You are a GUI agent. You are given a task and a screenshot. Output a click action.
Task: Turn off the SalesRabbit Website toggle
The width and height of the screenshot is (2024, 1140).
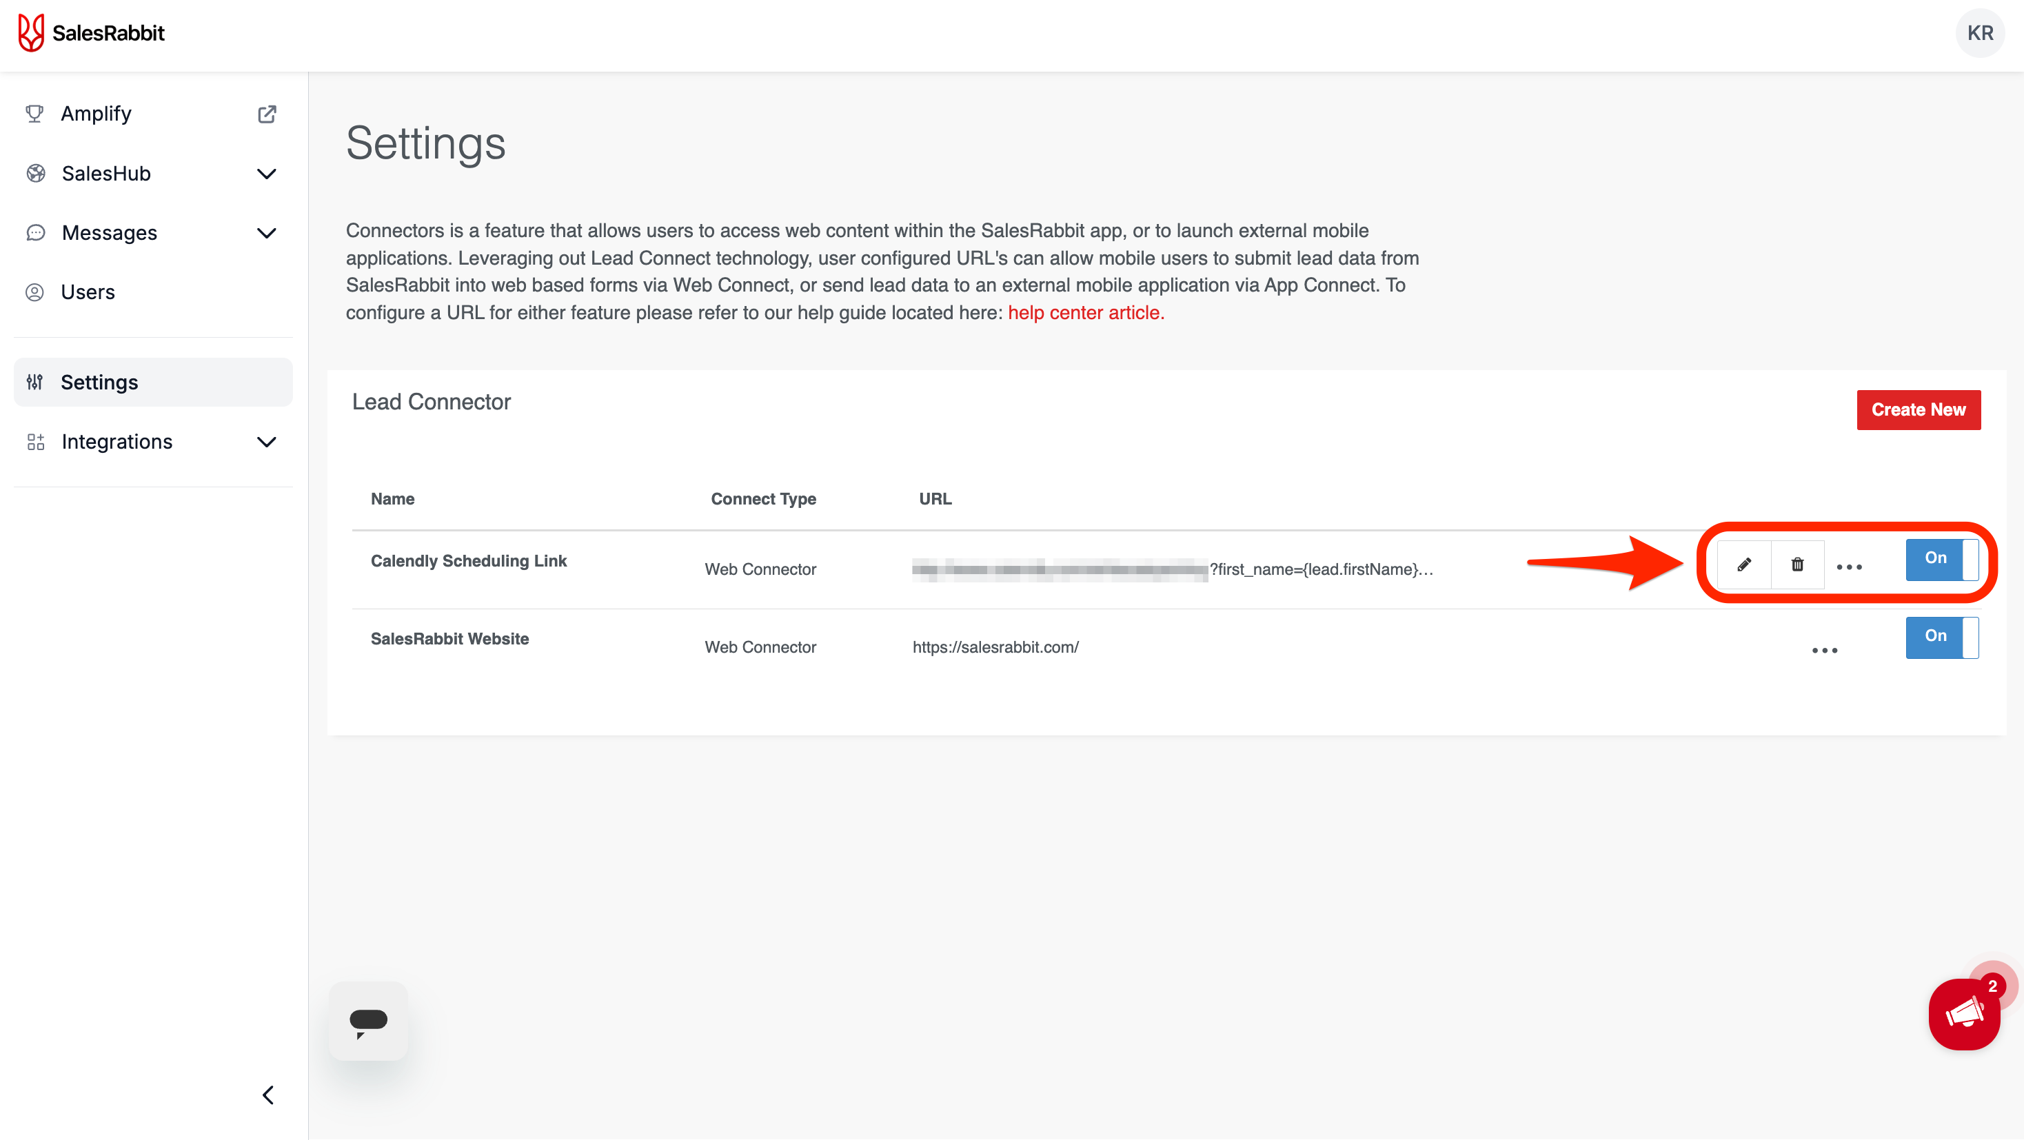click(x=1941, y=637)
